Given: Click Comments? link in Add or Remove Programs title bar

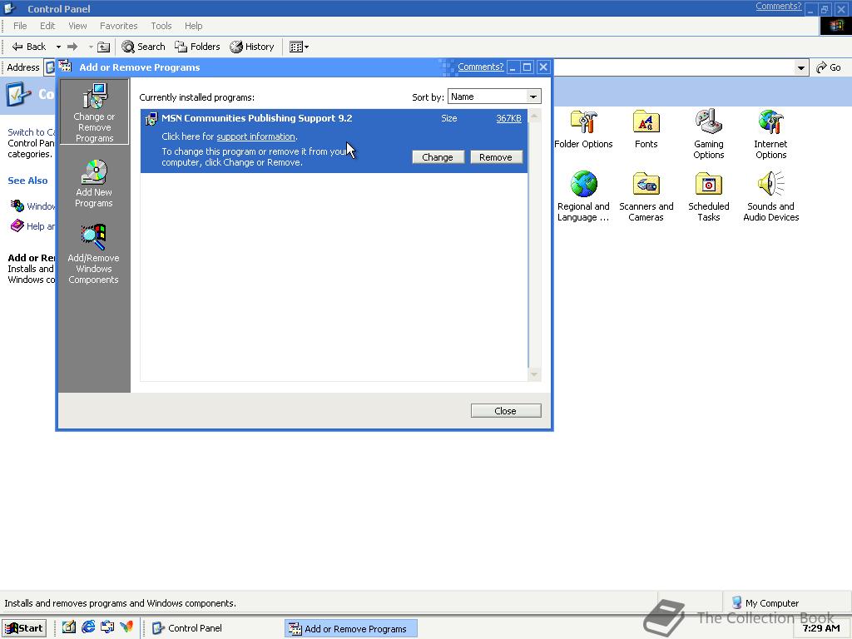Looking at the screenshot, I should pyautogui.click(x=480, y=67).
